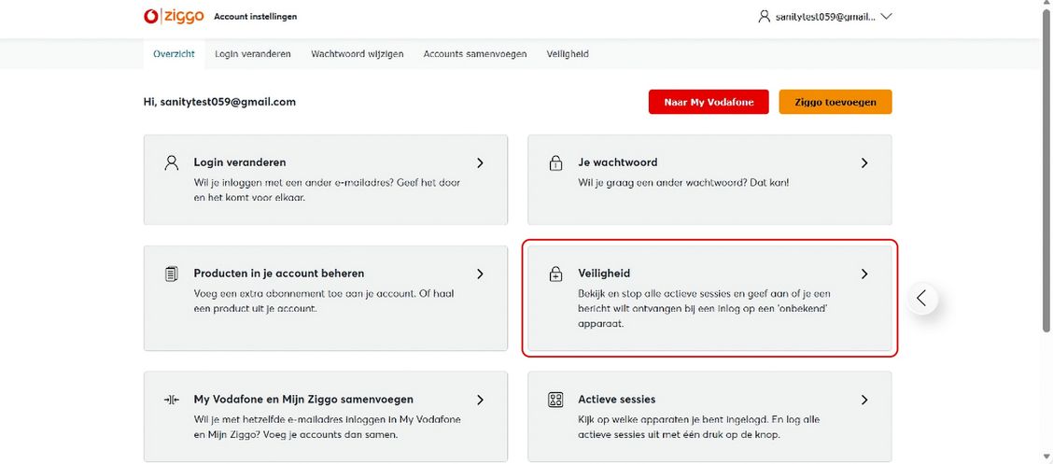The image size is (1053, 464).
Task: Click the grid icon on Actieve sessies card
Action: click(555, 400)
